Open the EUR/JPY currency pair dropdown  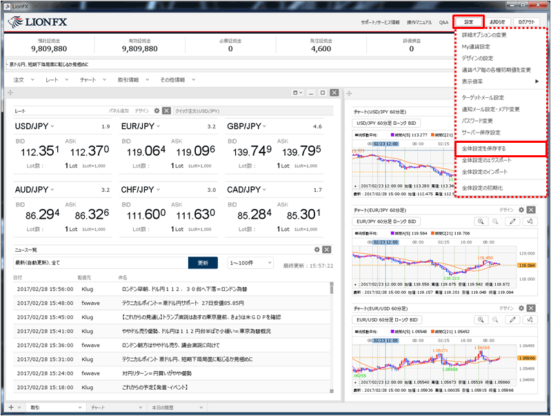pos(158,126)
